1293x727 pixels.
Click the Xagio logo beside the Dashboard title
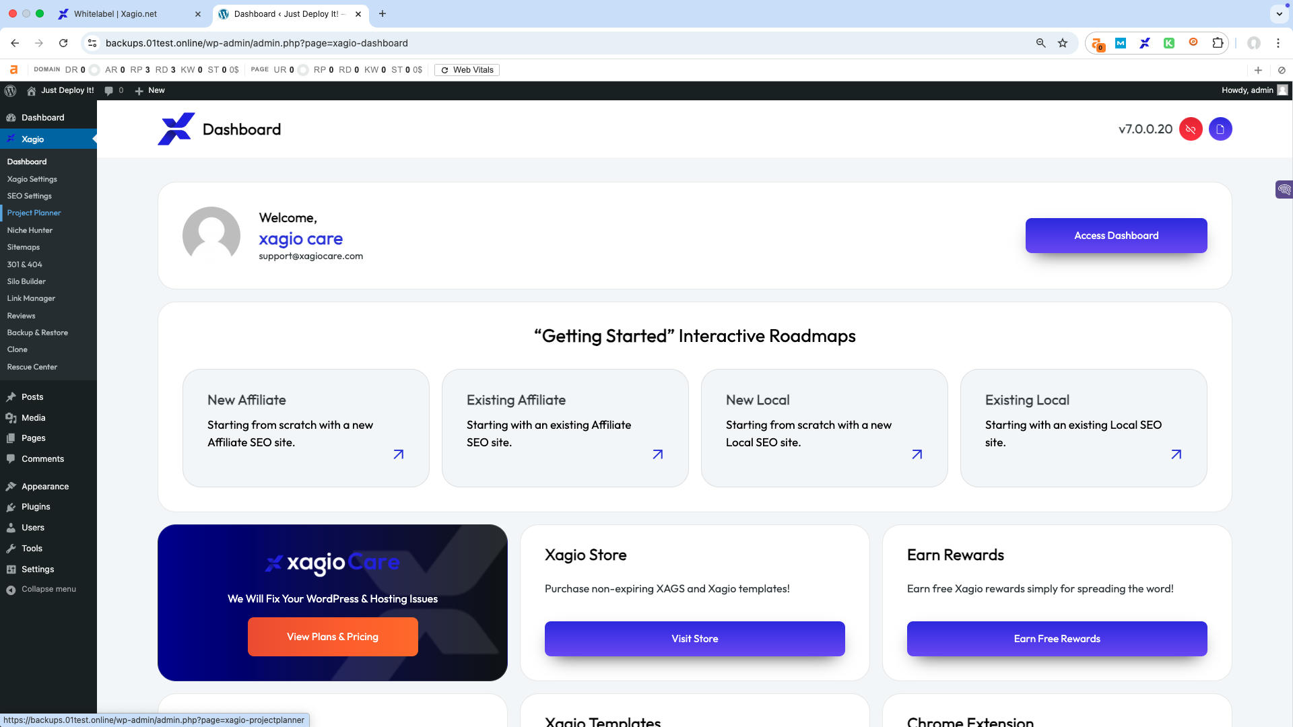point(176,129)
